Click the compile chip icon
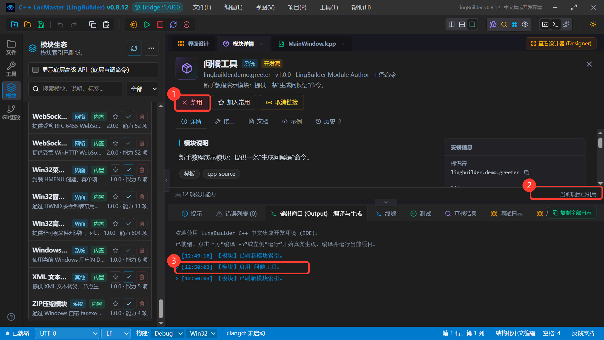Image resolution: width=604 pixels, height=340 pixels. point(134,25)
